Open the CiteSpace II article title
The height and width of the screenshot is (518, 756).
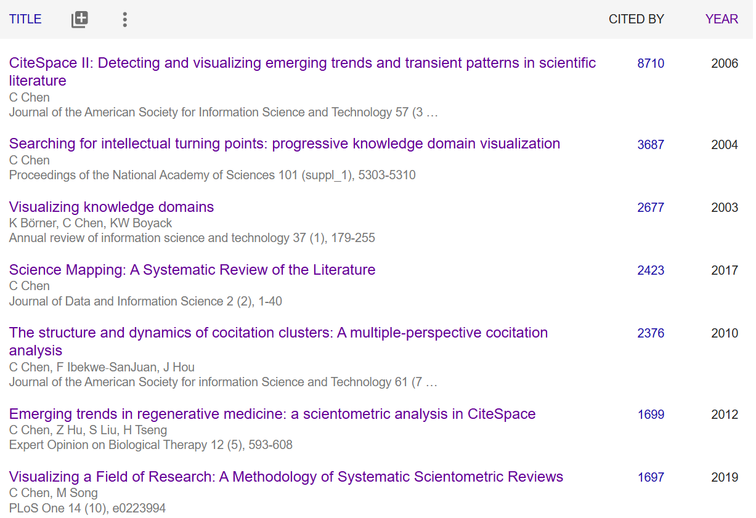click(302, 63)
